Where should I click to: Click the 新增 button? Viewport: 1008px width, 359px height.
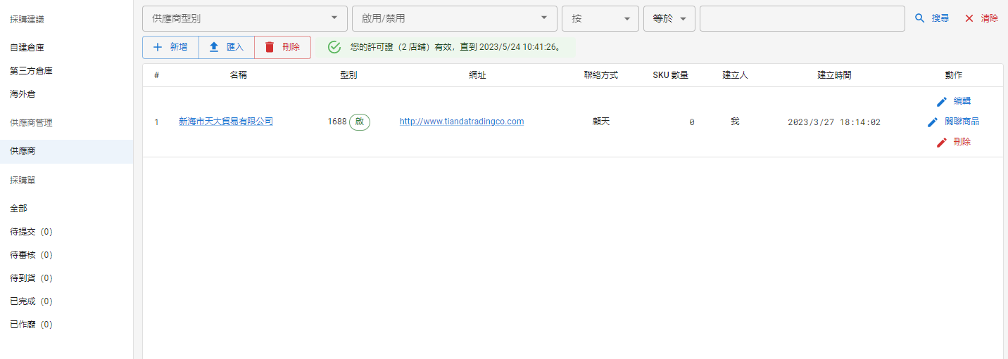click(x=170, y=47)
